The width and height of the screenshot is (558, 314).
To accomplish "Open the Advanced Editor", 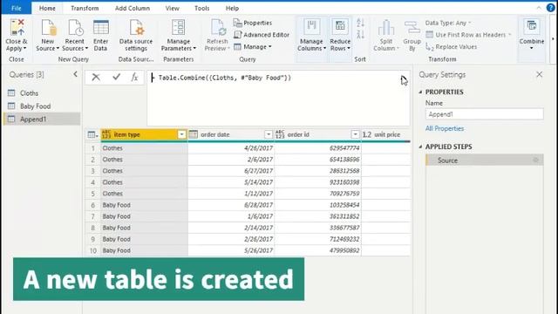I will click(262, 35).
